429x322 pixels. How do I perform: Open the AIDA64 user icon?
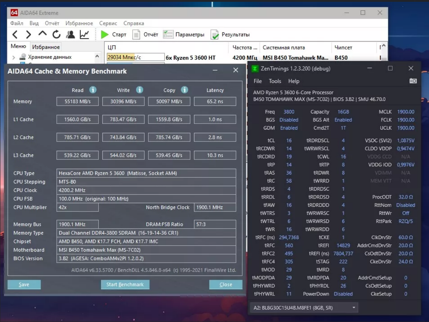point(70,34)
